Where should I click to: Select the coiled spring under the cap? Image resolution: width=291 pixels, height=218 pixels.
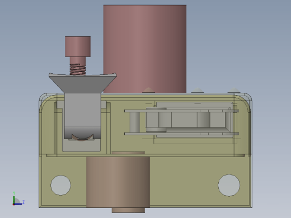[x=78, y=69]
